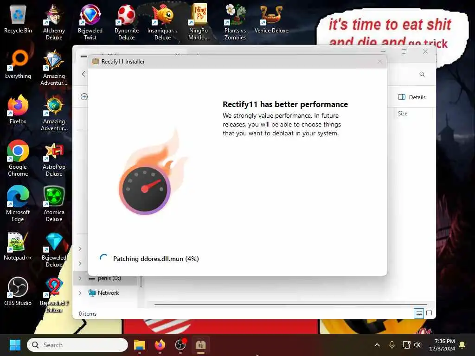Open AstroPop Deluxe shortcut
Image resolution: width=475 pixels, height=356 pixels.
click(x=54, y=159)
